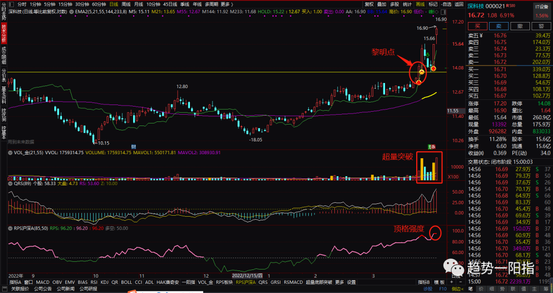Image resolution: width=553 pixels, height=293 pixels.
Task: Select the RPS沪深A indicator tab
Action: 245,282
